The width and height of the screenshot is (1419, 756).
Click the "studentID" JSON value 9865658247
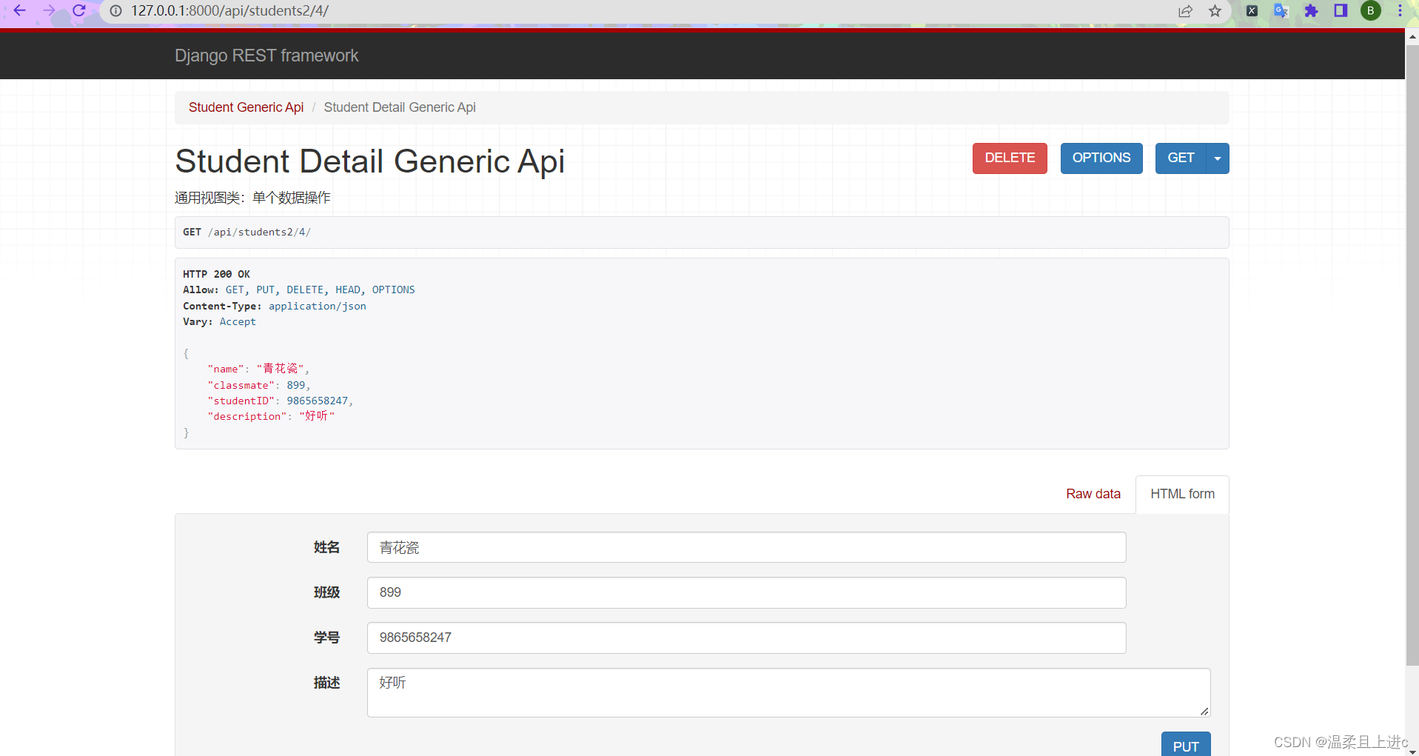(x=317, y=401)
